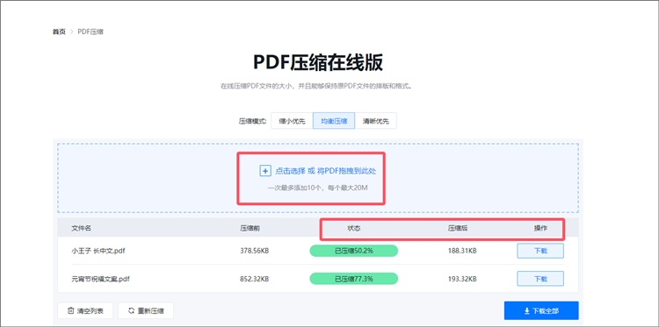Click the 状态 column header

(x=353, y=229)
